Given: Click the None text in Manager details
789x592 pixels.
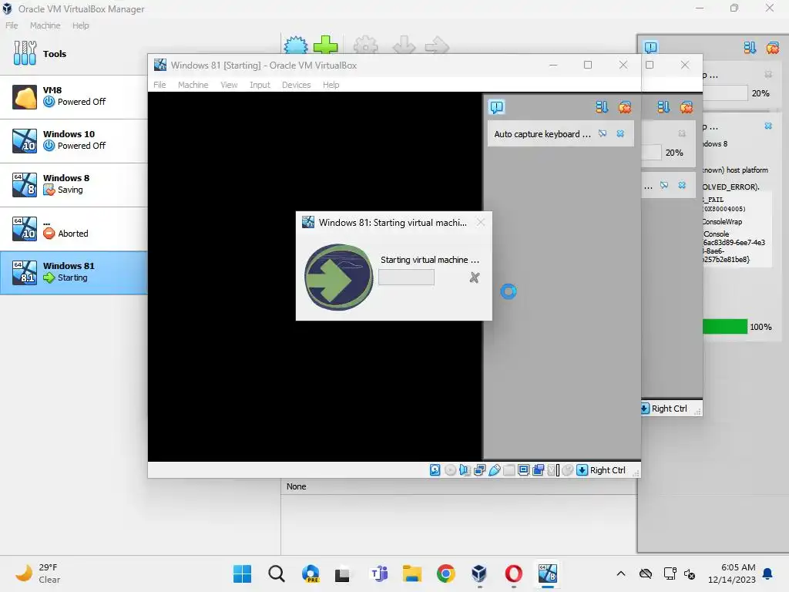Looking at the screenshot, I should 297,486.
